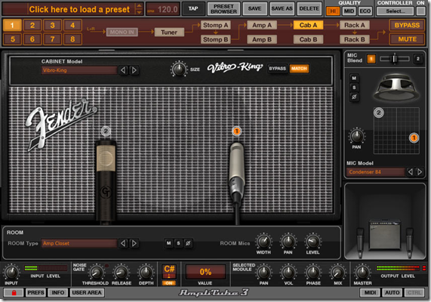Click the noise gate DEPTH knob
This screenshot has width=431, height=302.
click(x=146, y=273)
